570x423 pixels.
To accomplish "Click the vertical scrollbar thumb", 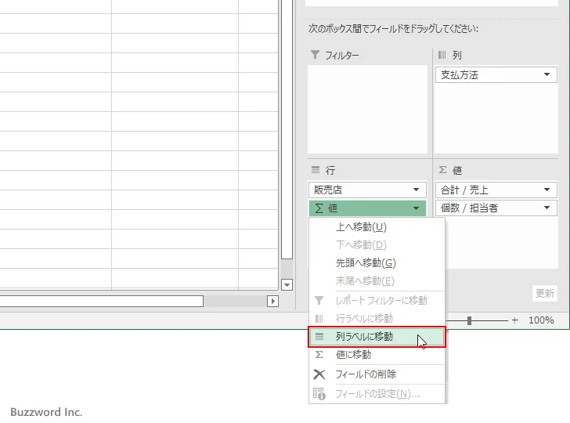I will point(287,129).
